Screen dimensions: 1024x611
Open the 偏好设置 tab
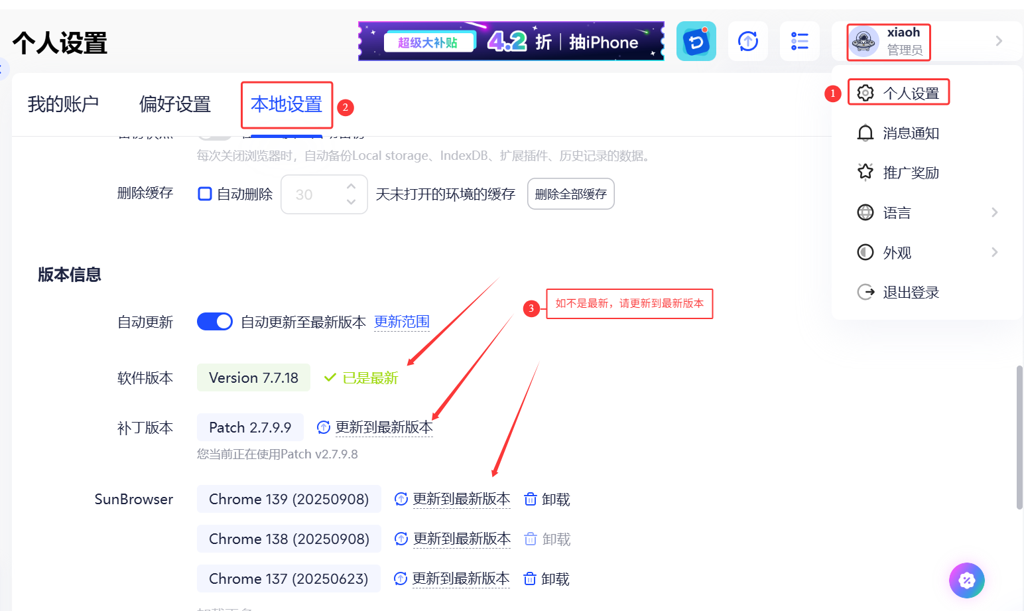tap(174, 104)
